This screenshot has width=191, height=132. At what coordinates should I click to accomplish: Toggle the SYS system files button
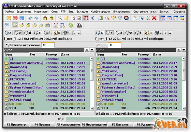point(86,18)
